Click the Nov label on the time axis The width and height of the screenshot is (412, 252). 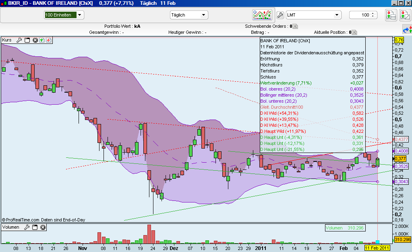click(x=83, y=248)
